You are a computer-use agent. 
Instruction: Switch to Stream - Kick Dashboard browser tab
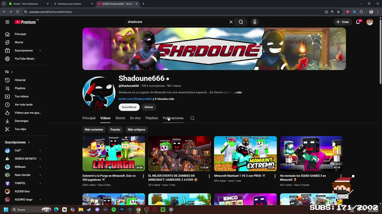point(29,4)
